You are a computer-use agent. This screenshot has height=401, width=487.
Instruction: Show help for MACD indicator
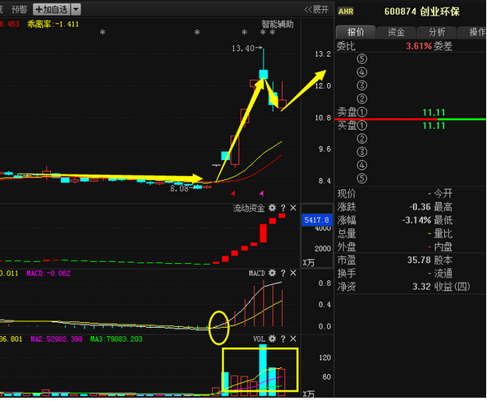click(283, 273)
